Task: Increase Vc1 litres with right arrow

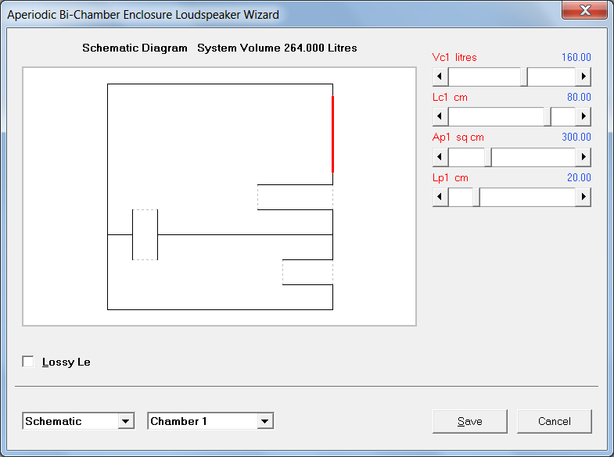Action: pos(583,77)
